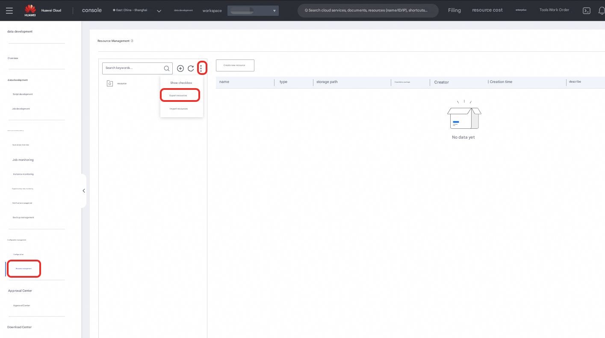The width and height of the screenshot is (605, 338).
Task: Click the enterprise link in top bar
Action: tap(521, 10)
